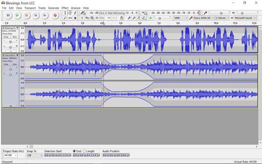Mute the second stereo track

(x=6, y=64)
